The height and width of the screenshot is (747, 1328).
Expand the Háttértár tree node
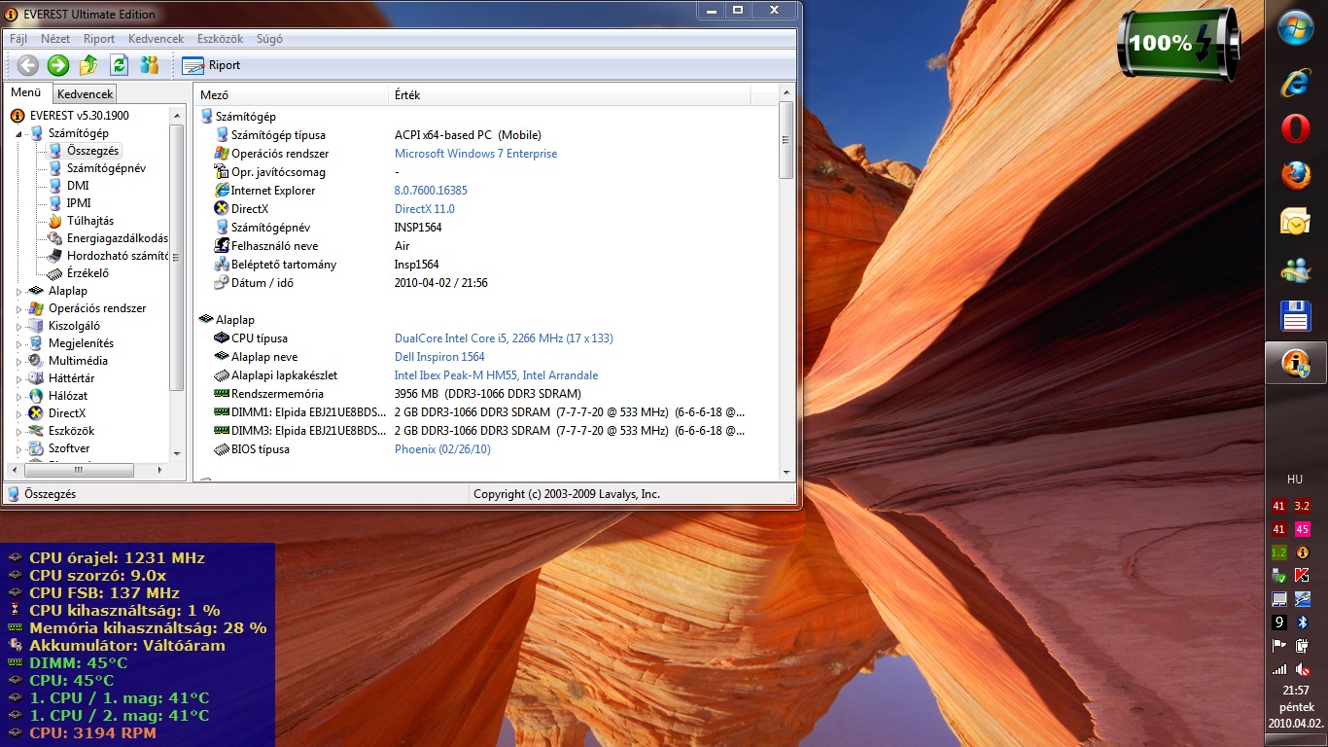pyautogui.click(x=19, y=378)
